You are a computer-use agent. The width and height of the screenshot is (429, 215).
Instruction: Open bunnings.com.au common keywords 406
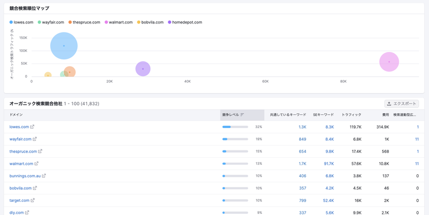(x=303, y=176)
